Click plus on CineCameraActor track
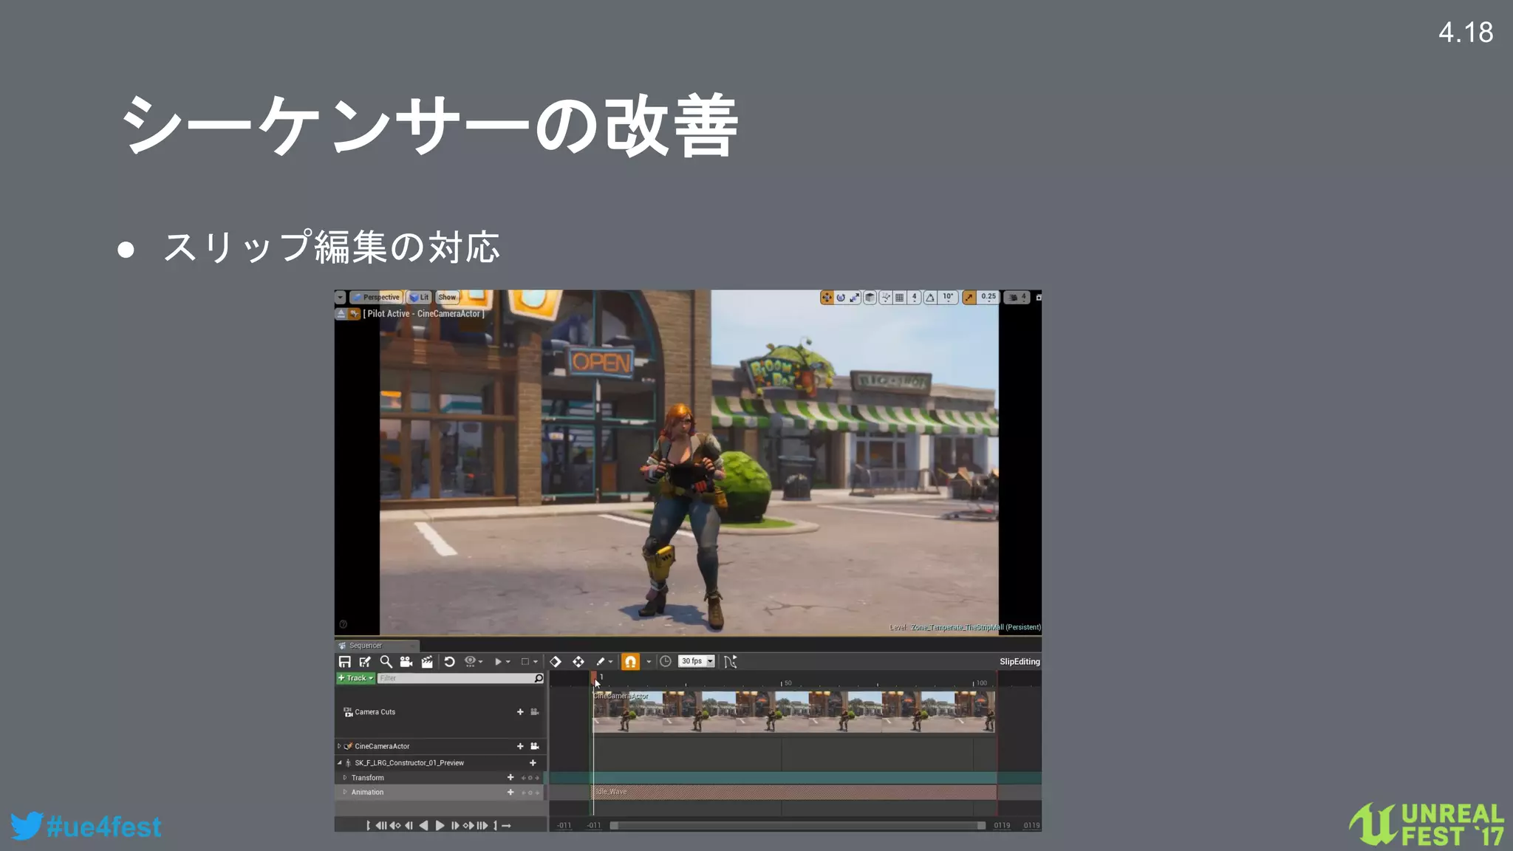 (520, 746)
